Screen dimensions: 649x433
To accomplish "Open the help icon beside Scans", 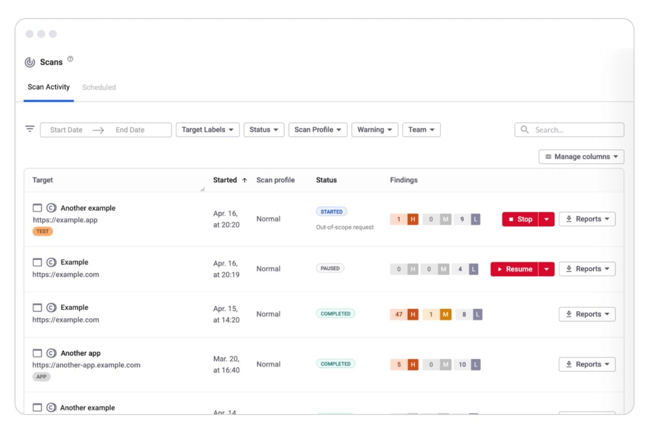I will [70, 59].
